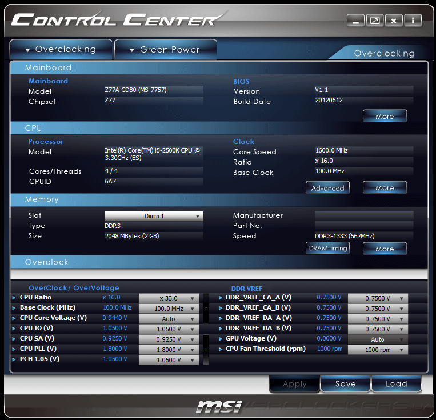This screenshot has height=420, width=436.
Task: Open the Green Power tab menu
Action: pos(165,49)
